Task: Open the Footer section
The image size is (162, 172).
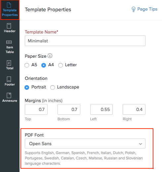Action: click(x=10, y=81)
